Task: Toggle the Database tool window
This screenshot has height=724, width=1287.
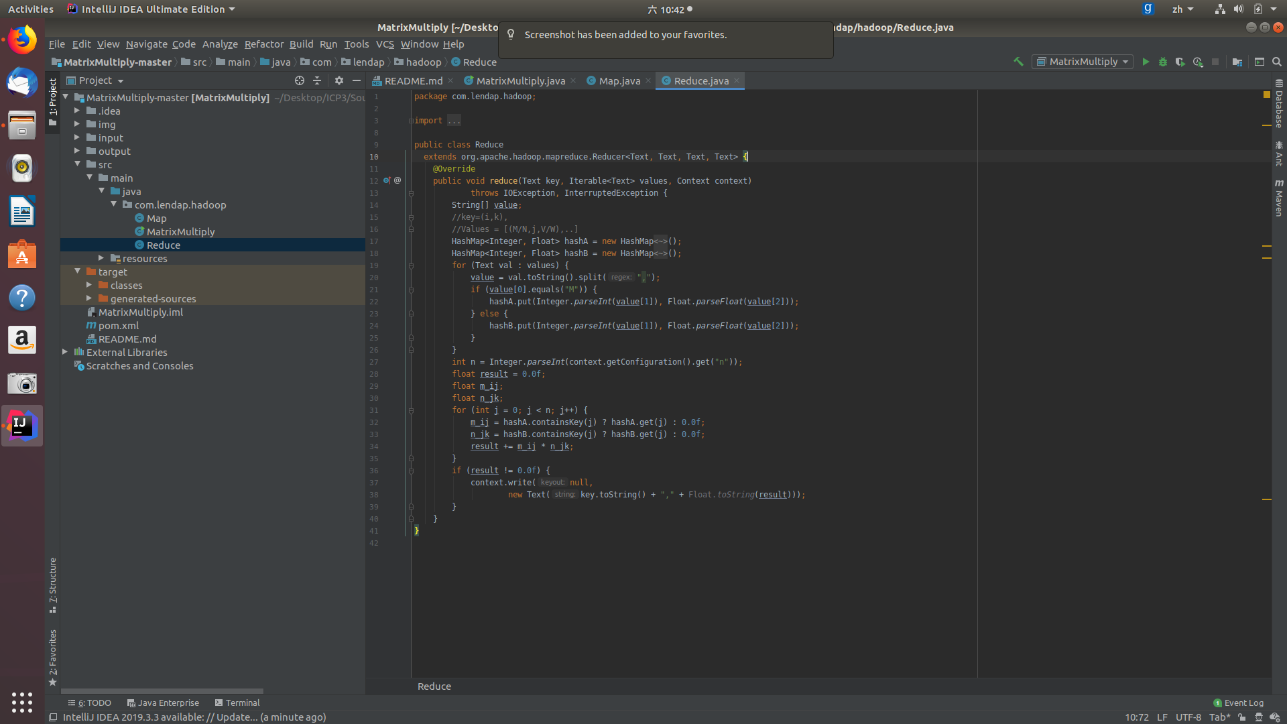Action: click(1279, 105)
